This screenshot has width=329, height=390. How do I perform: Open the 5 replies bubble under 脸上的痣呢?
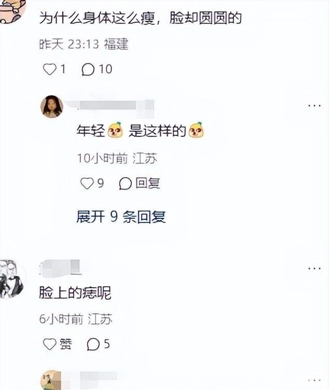pyautogui.click(x=93, y=344)
